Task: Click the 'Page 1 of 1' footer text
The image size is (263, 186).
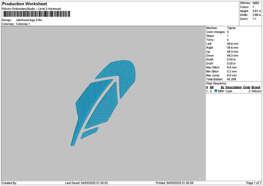Action: (254, 183)
